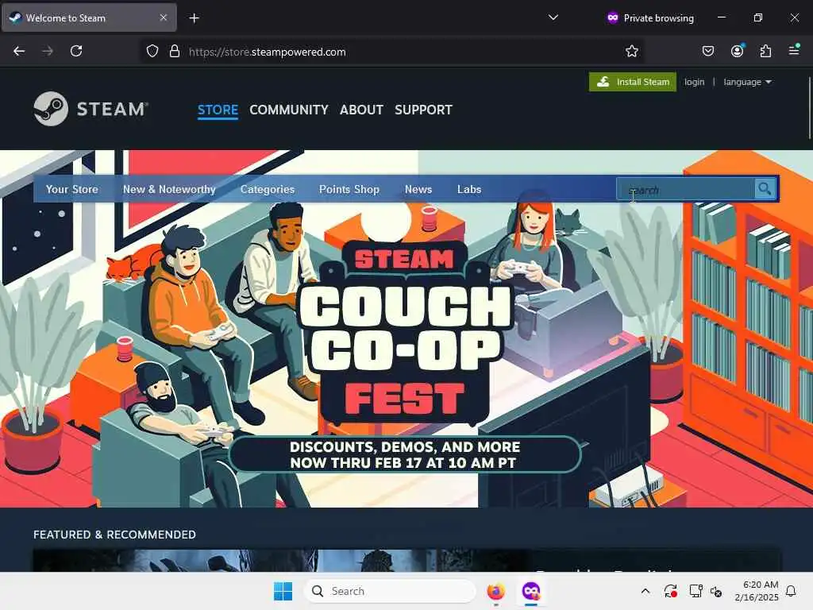
Task: Open the Couch Co-op Fest banner
Action: point(406,329)
